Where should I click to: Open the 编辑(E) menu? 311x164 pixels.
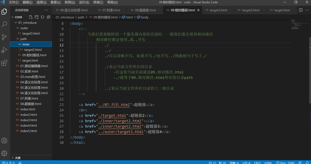pos(28,2)
